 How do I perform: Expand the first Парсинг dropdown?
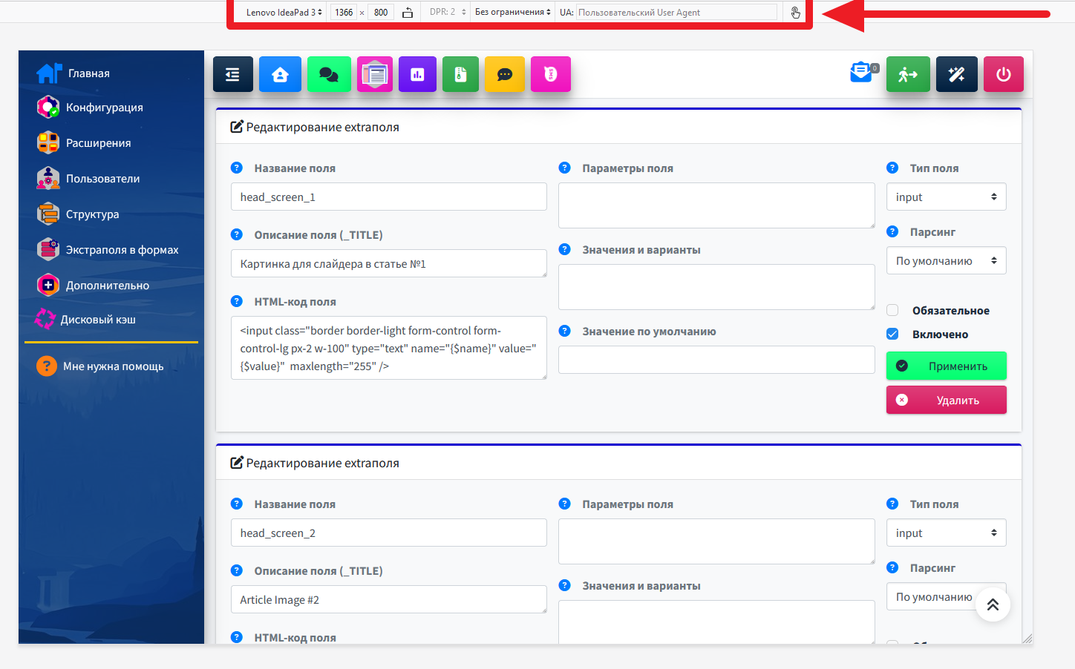tap(946, 261)
